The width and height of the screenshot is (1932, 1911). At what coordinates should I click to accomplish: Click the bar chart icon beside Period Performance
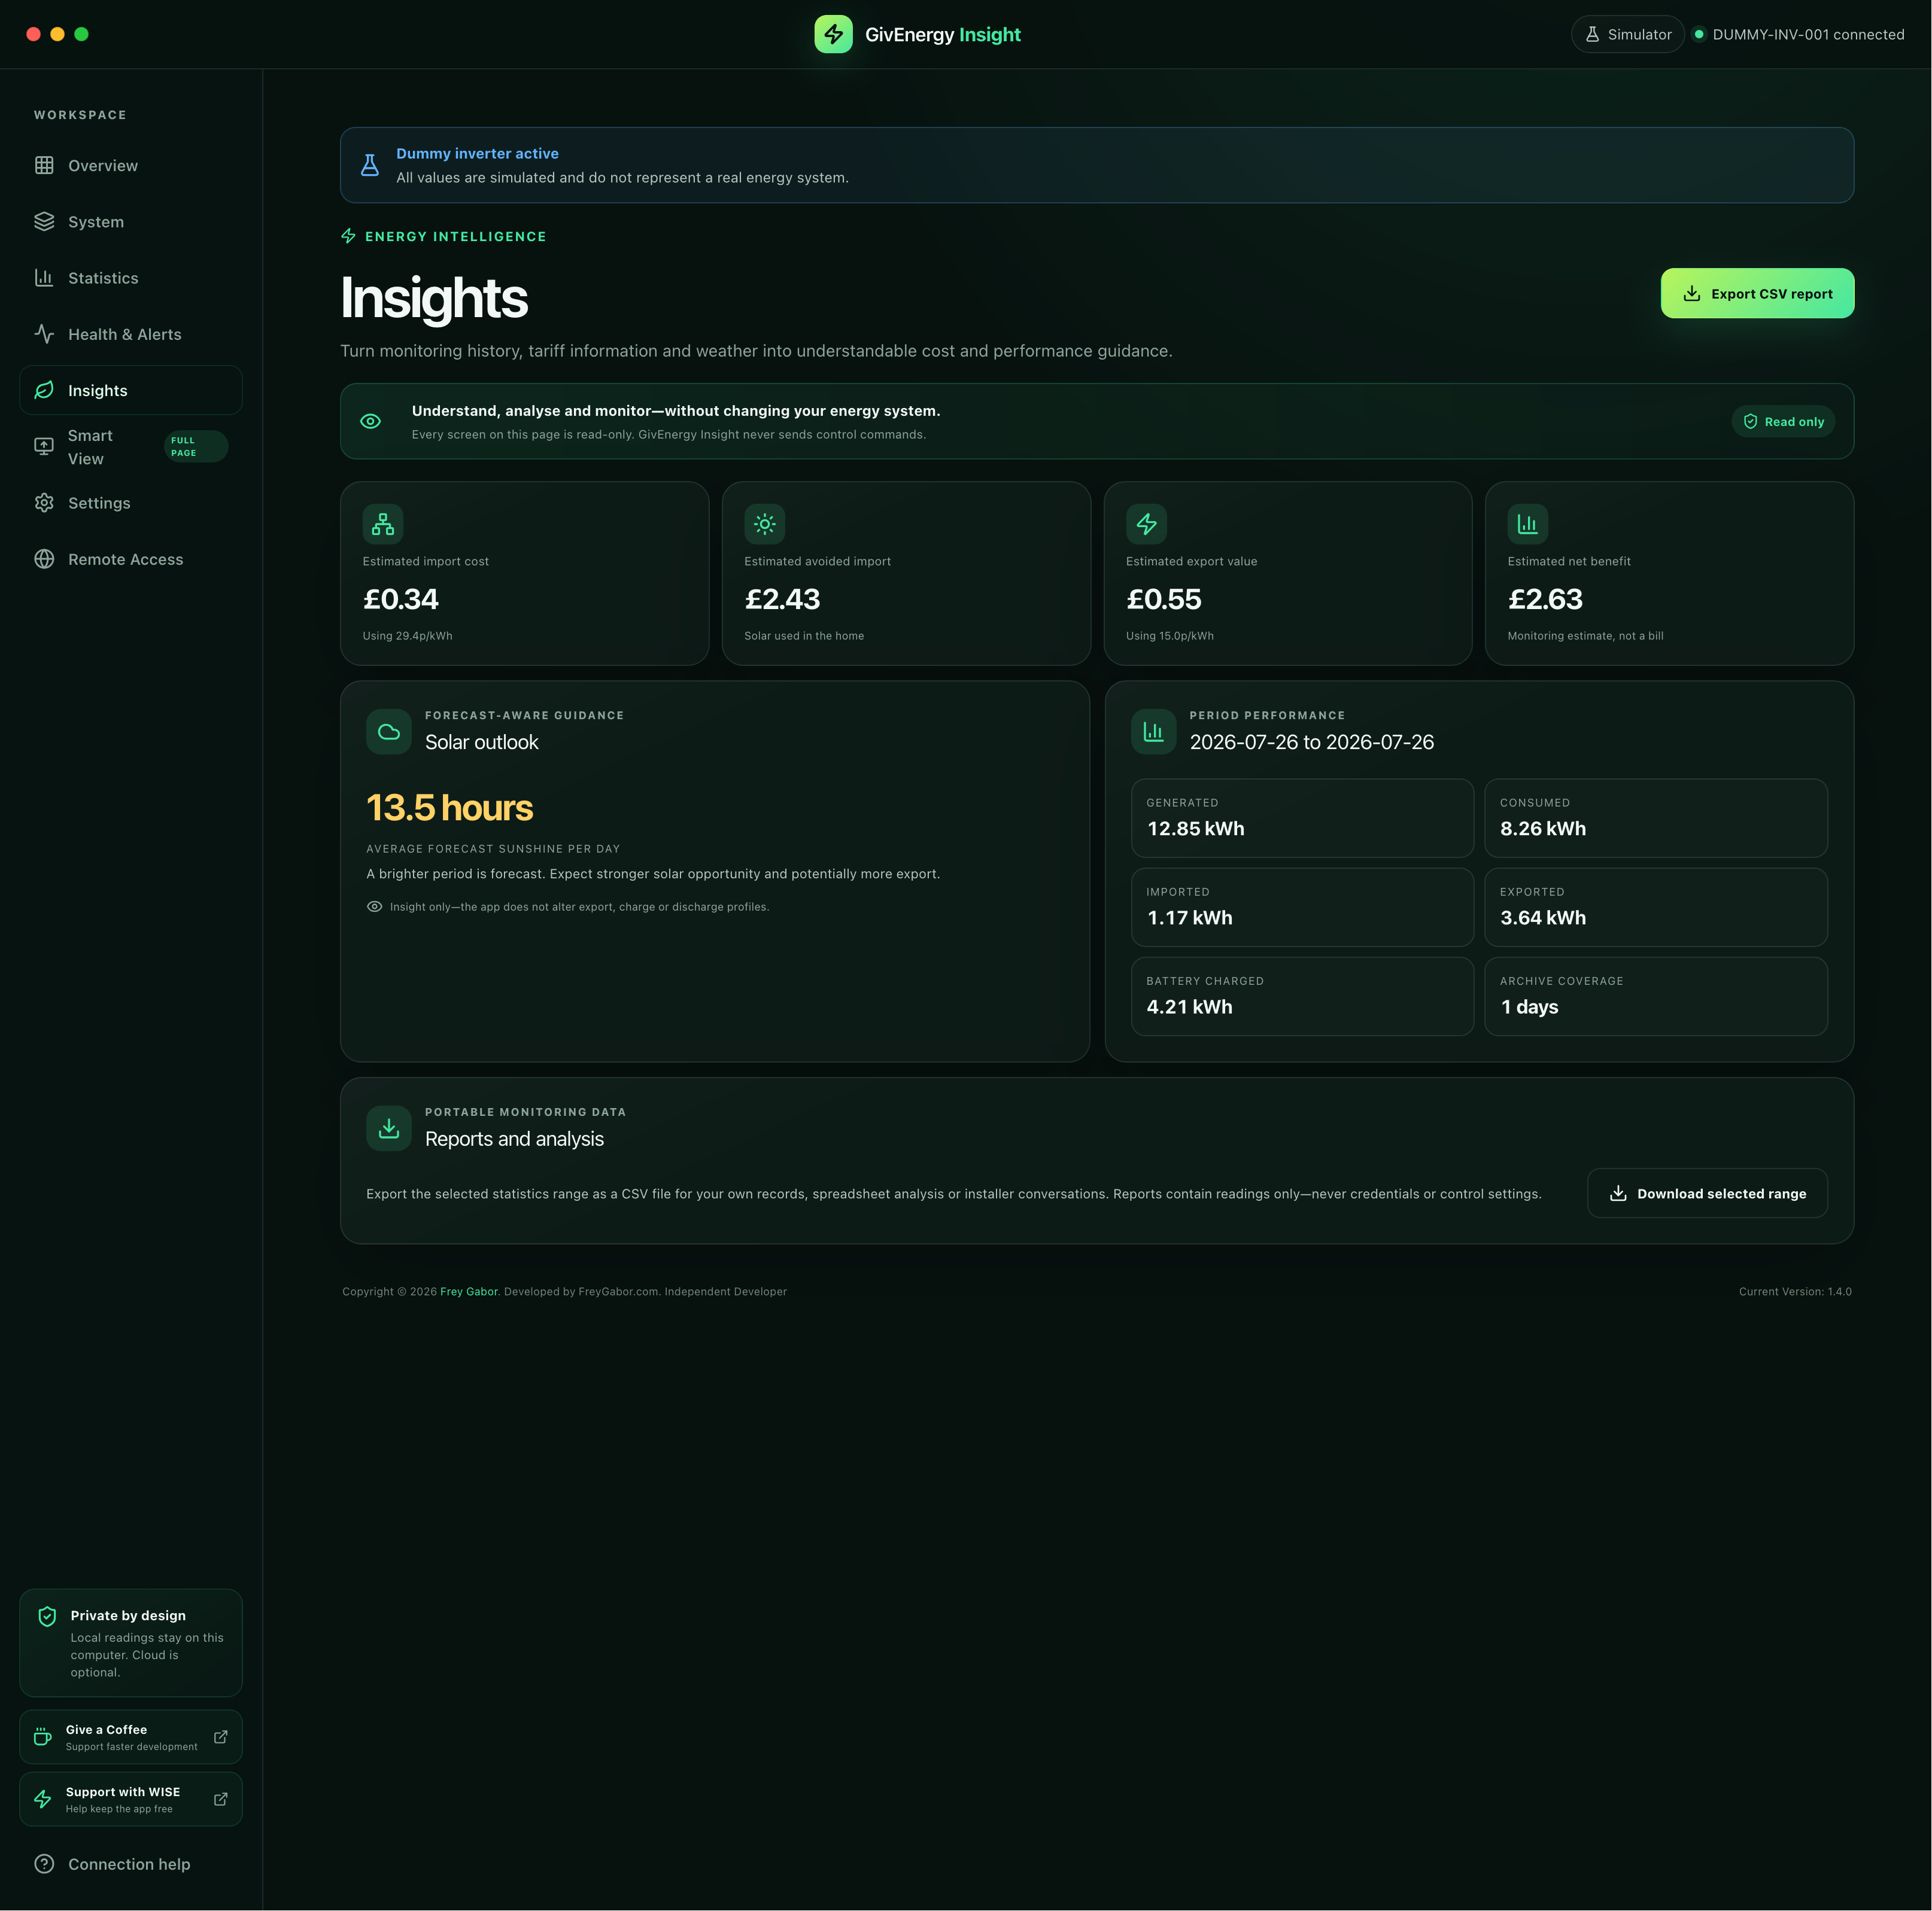coord(1153,732)
